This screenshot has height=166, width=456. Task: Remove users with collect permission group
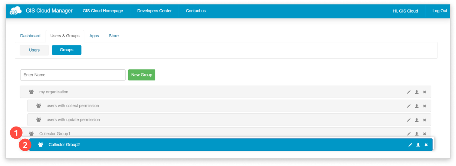tap(424, 106)
